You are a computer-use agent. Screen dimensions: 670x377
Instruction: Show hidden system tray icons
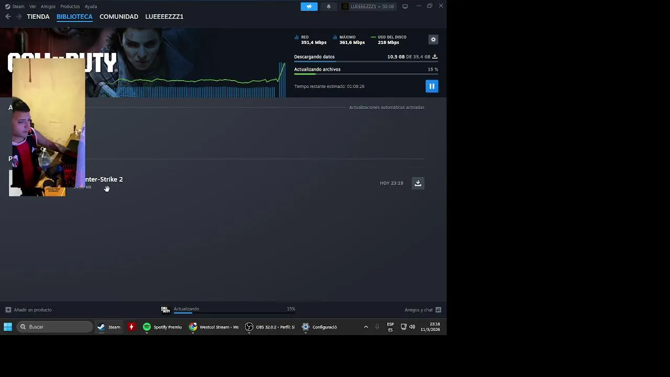click(x=366, y=327)
